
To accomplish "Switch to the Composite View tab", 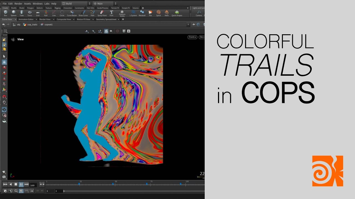I will [x=64, y=19].
